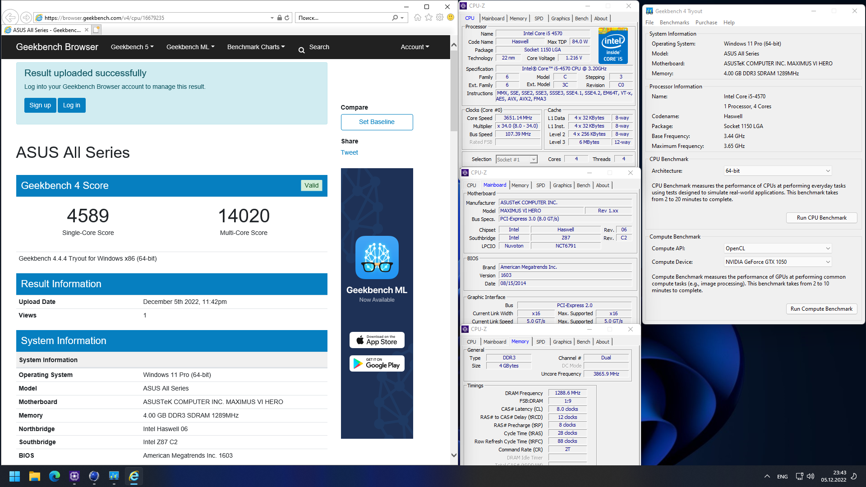Open the browser home icon
866x487 pixels.
point(418,18)
